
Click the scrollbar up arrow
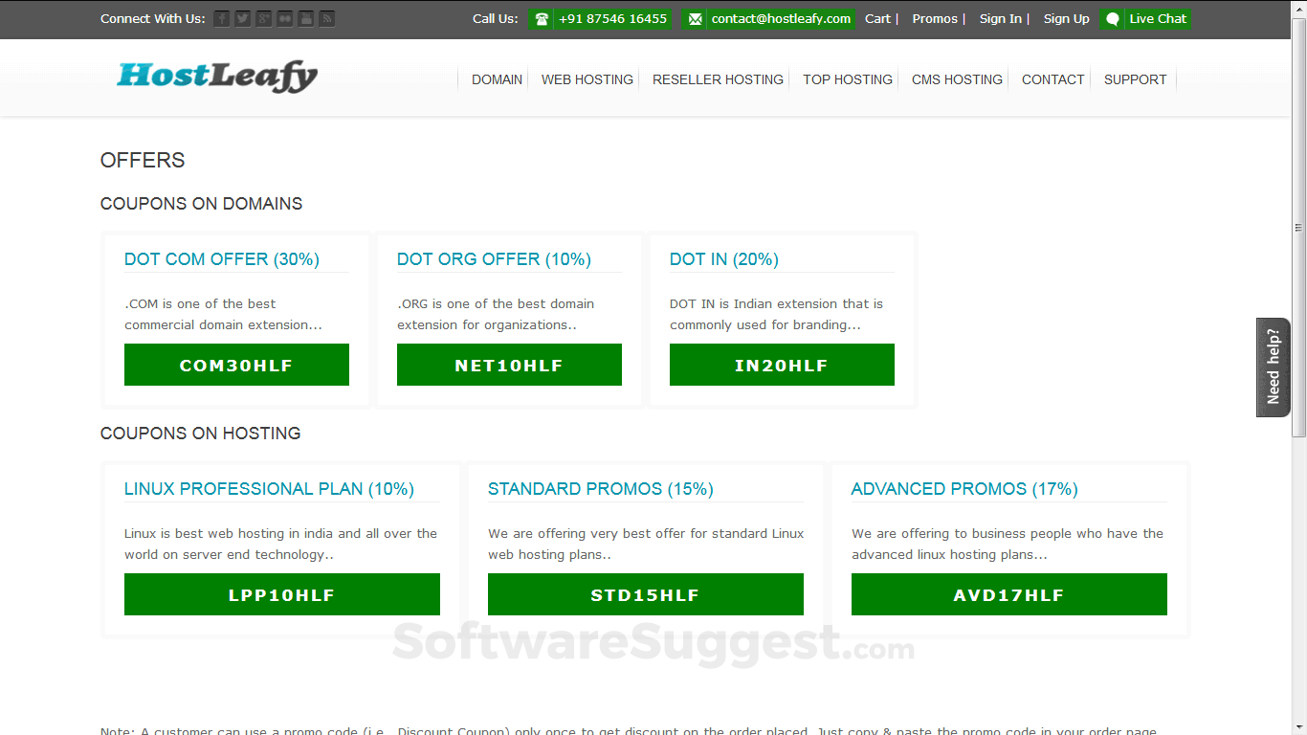[x=1298, y=8]
